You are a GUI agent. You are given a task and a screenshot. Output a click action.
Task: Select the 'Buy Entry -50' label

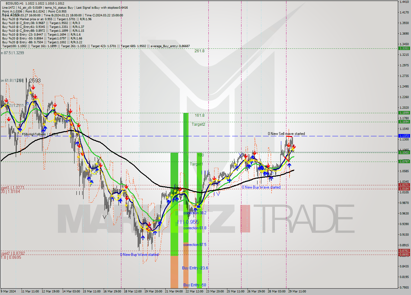[x=195, y=285]
